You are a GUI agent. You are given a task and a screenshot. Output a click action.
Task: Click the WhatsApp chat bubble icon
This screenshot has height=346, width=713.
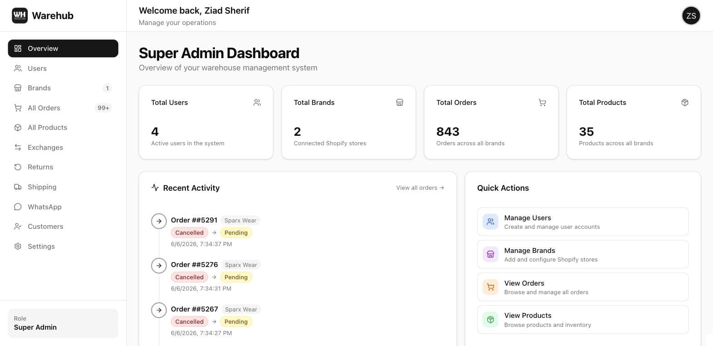[x=18, y=207]
